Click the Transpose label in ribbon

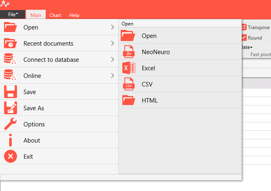click(x=259, y=27)
